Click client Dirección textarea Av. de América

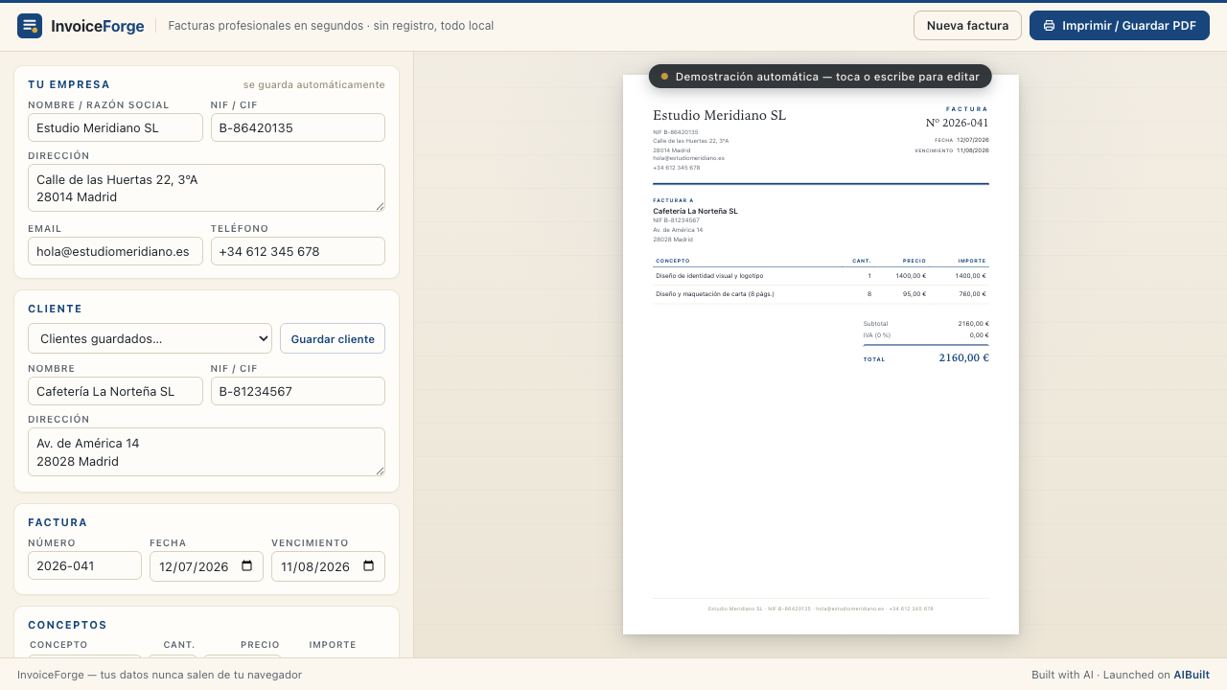(x=206, y=451)
